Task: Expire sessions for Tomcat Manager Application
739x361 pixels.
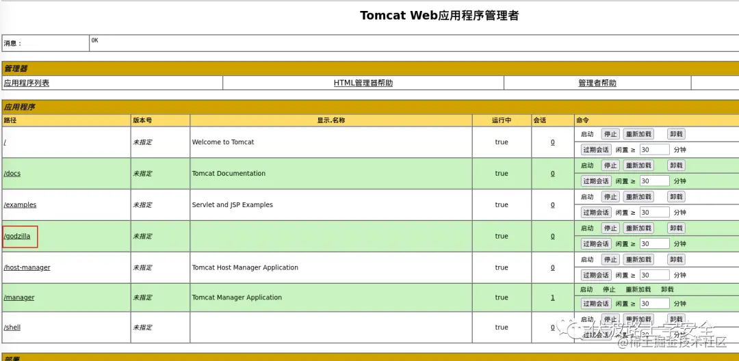Action: click(x=596, y=304)
